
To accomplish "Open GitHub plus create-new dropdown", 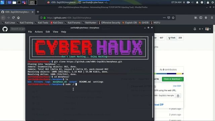I will click(x=201, y=29).
